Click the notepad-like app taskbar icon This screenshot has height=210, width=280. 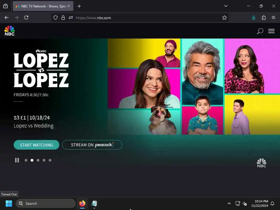click(x=94, y=203)
